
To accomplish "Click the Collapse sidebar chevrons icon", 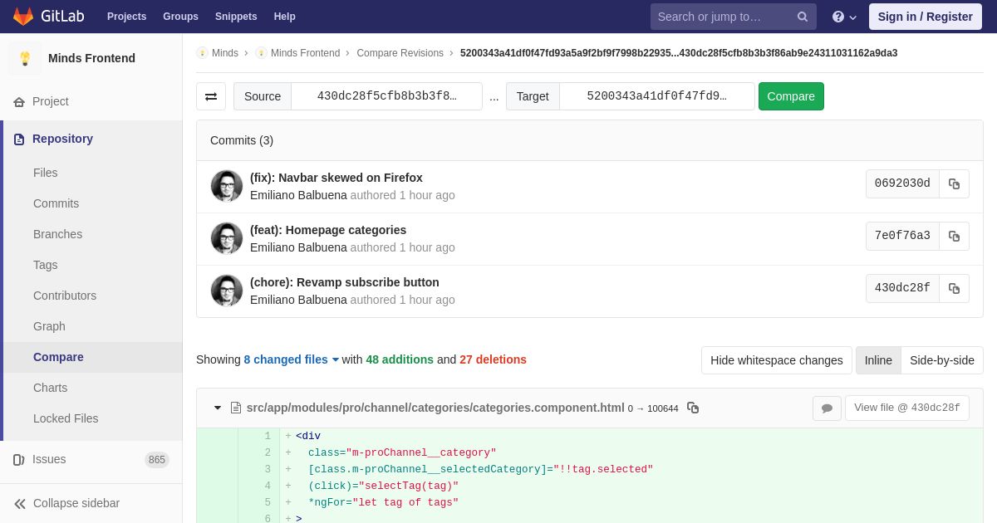I will tap(20, 503).
